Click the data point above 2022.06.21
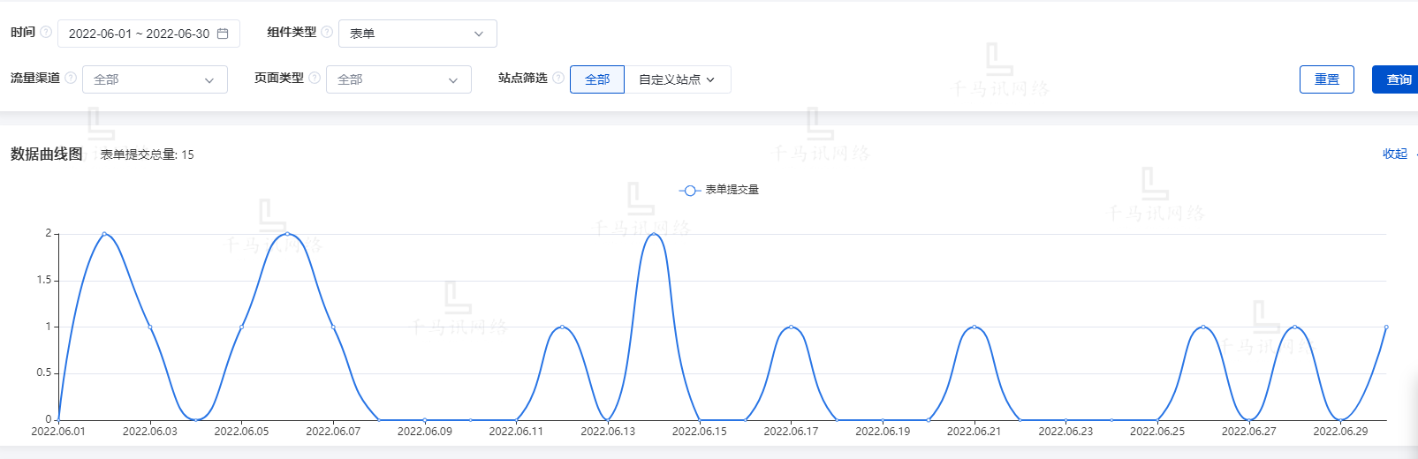 point(974,327)
